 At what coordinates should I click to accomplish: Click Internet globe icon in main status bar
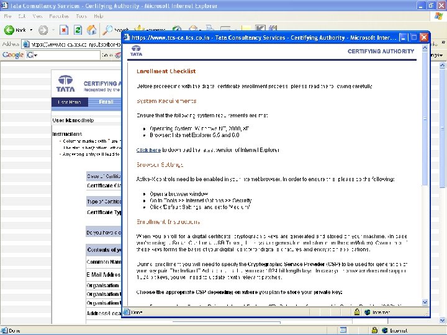[x=385, y=330]
